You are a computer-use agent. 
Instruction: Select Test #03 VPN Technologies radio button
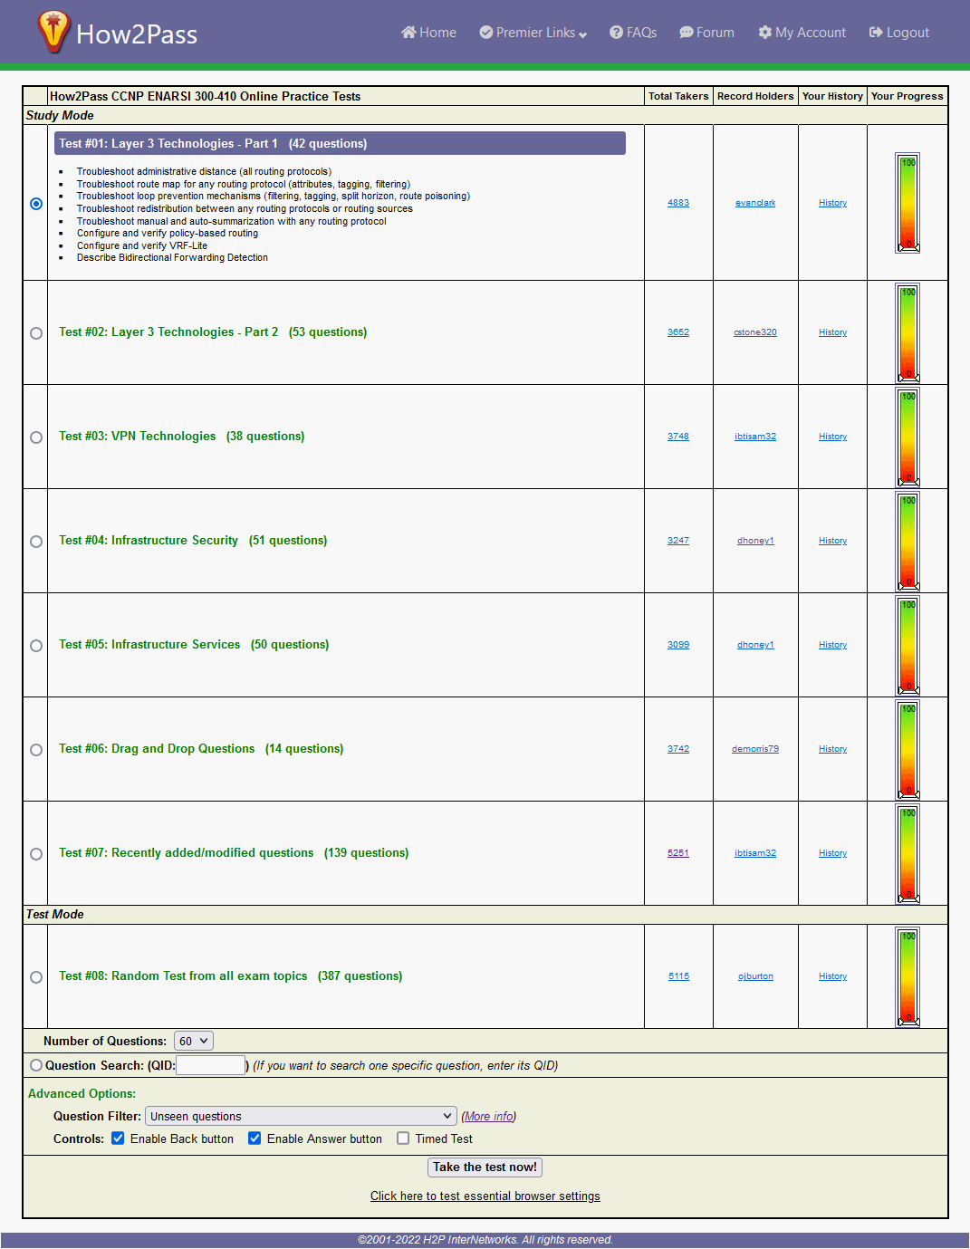tap(36, 437)
